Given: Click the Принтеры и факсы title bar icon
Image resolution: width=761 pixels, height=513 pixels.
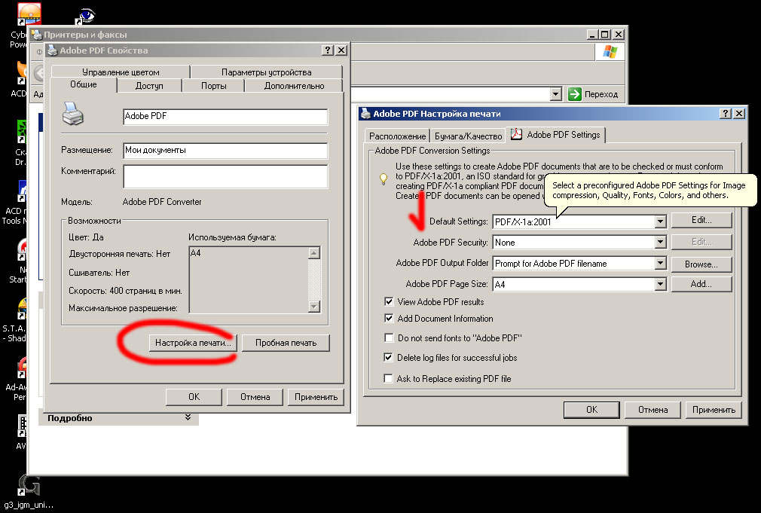Looking at the screenshot, I should point(36,35).
